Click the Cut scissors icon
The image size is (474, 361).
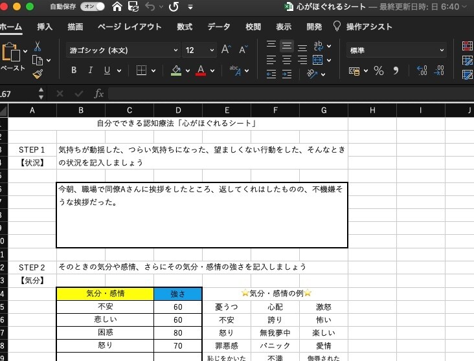[38, 46]
